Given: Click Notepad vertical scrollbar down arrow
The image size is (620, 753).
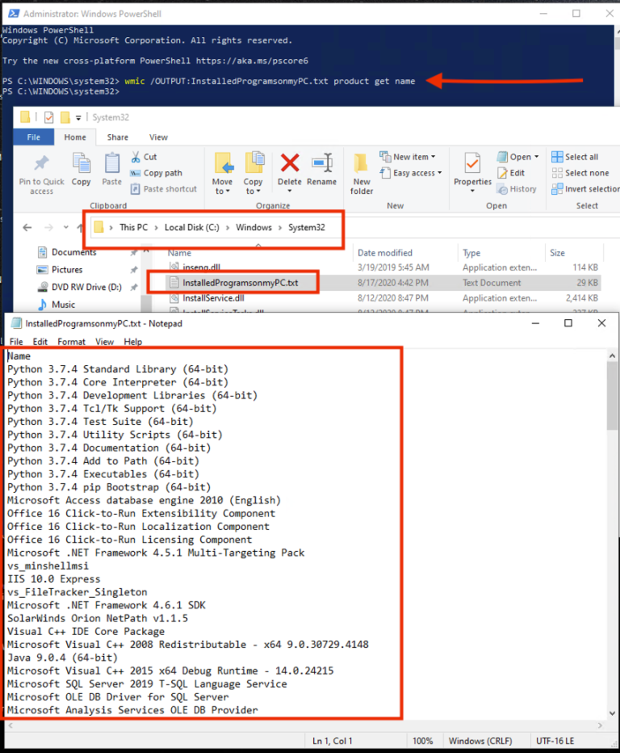Looking at the screenshot, I should 612,713.
